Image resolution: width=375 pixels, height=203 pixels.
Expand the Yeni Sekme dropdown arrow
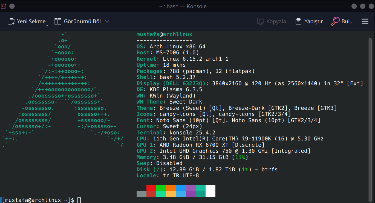click(x=47, y=26)
